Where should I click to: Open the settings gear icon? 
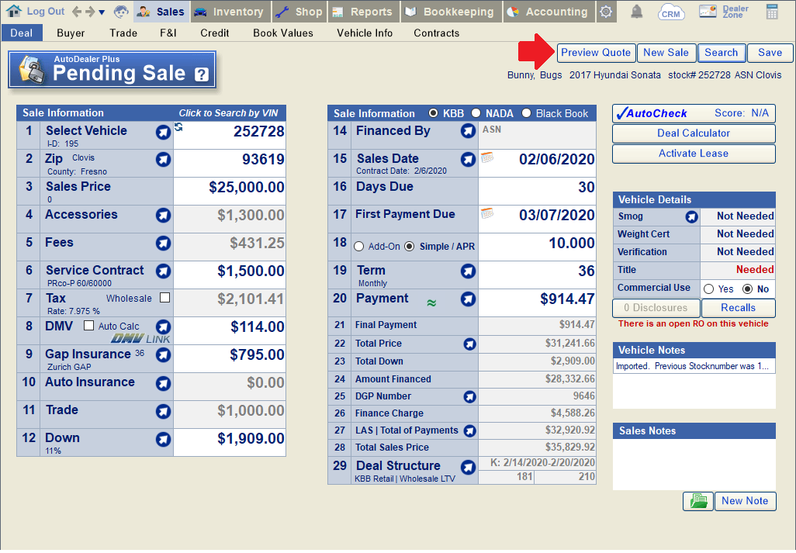(606, 12)
